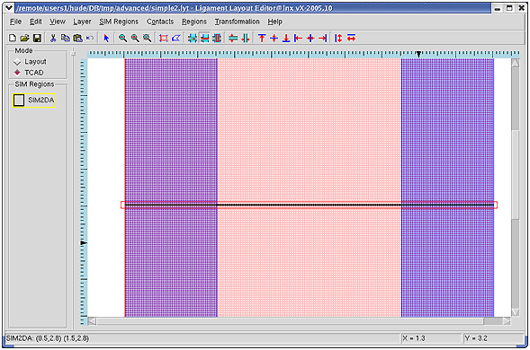Select the red rectangle drawing tool
The height and width of the screenshot is (350, 530).
pos(164,38)
